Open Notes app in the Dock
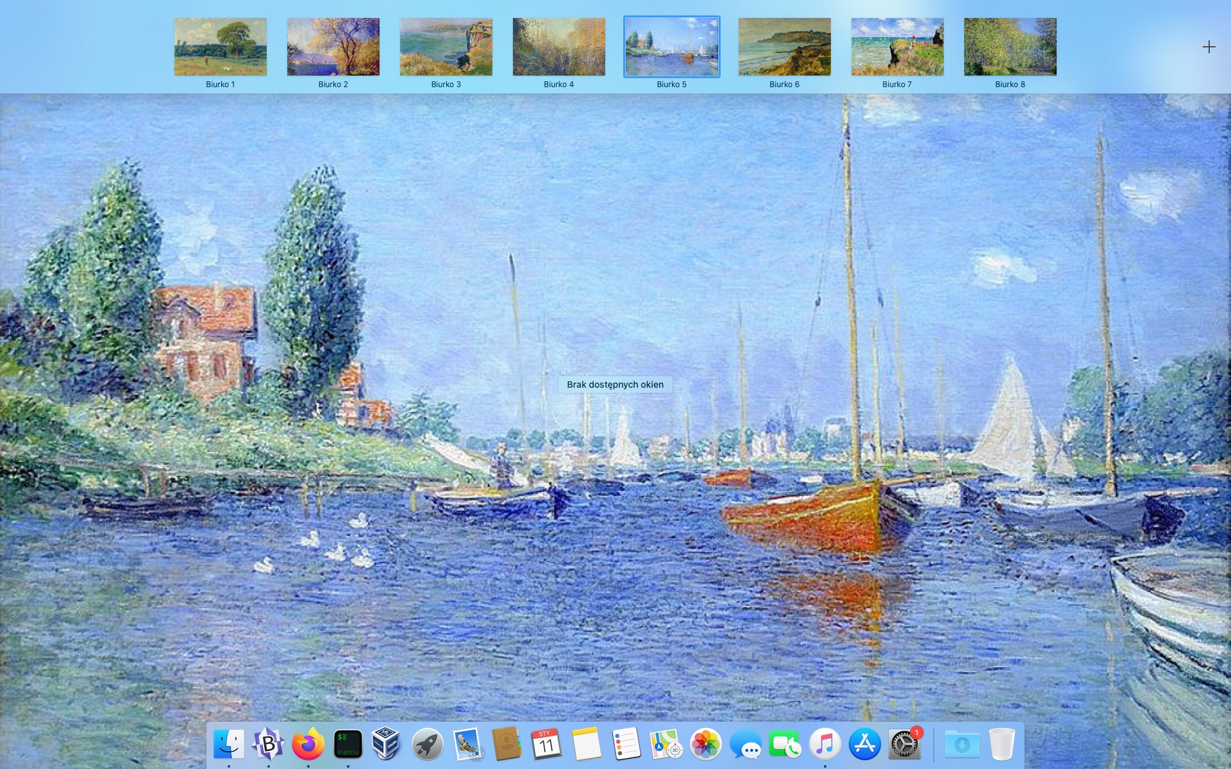Screen dimensions: 1231x769 (586, 744)
